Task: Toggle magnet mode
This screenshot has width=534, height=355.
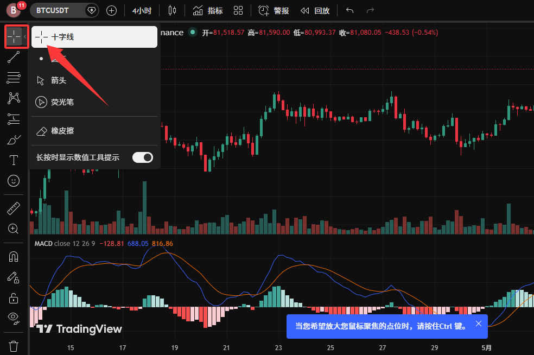Action: (x=14, y=257)
